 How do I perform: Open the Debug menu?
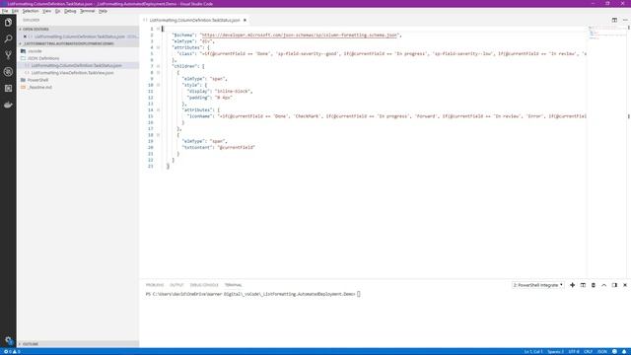pyautogui.click(x=70, y=11)
